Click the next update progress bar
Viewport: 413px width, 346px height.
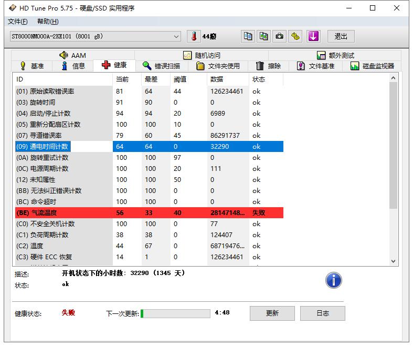[x=175, y=313]
